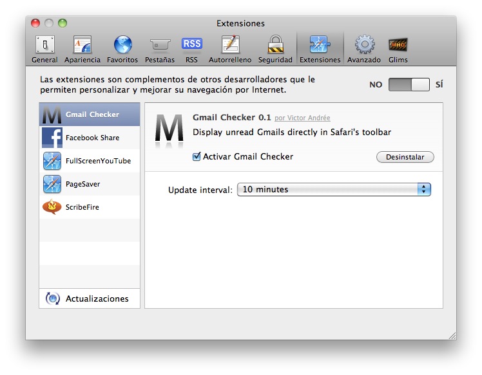Open the Favoritos globe pane

click(x=122, y=49)
